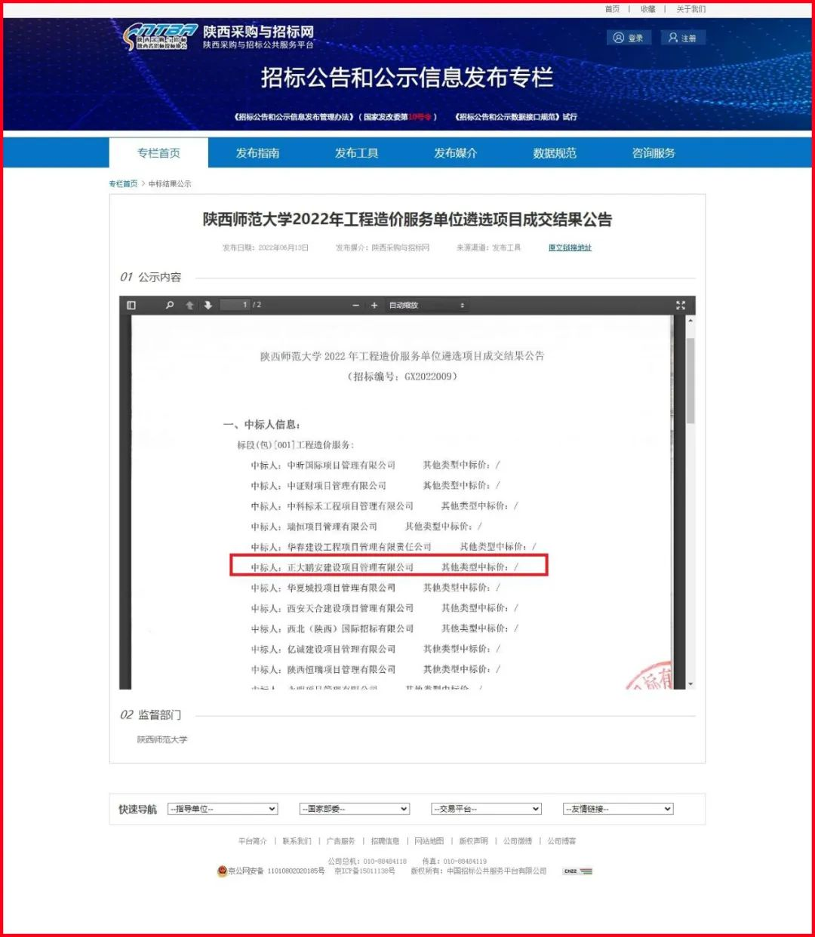Open the 自动缩放 zoom level dropdown
This screenshot has width=815, height=937.
tap(426, 306)
